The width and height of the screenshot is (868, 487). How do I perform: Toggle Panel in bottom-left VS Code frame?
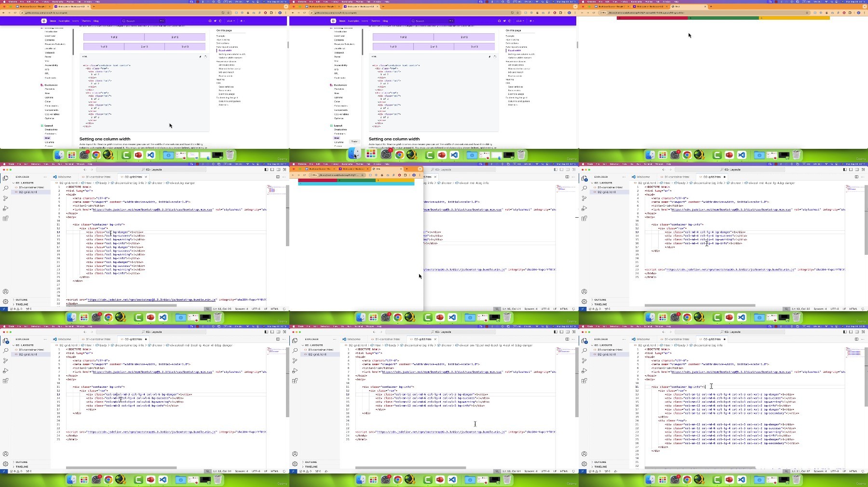(x=272, y=332)
